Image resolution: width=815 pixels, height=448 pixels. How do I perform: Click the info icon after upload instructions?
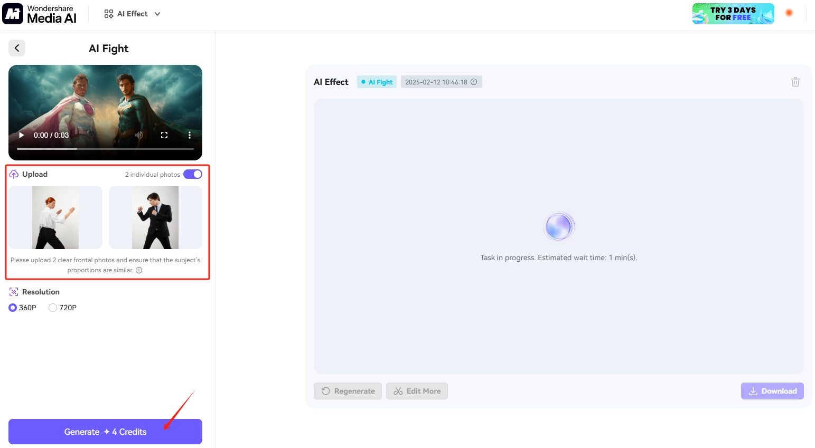tap(139, 270)
